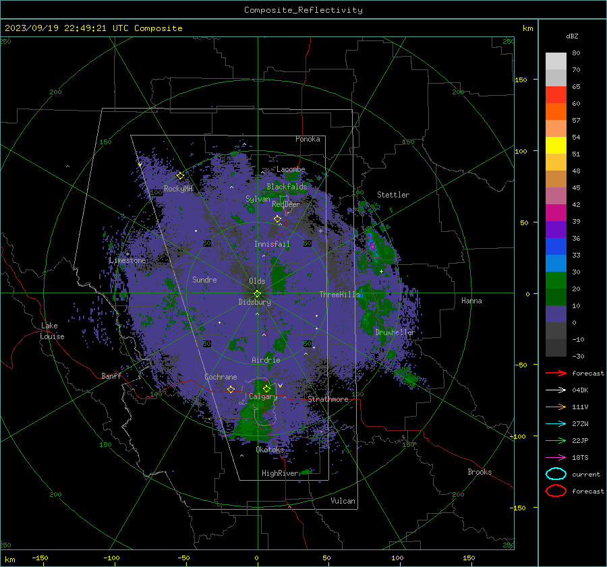Click the RedDeer city label

(286, 204)
